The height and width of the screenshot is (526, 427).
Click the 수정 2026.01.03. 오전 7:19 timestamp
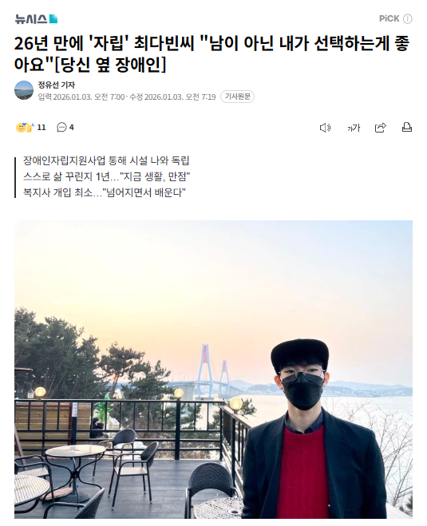[x=172, y=97]
